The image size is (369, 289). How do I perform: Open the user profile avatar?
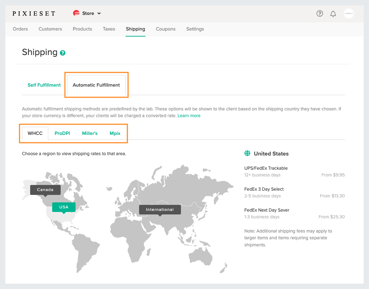348,13
